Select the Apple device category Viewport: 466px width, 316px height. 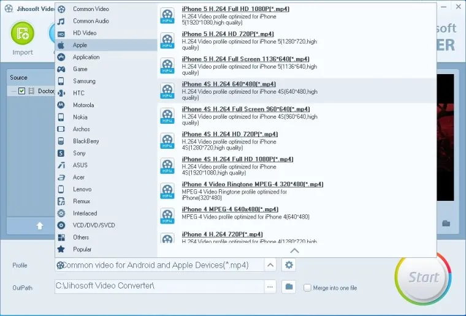click(106, 45)
